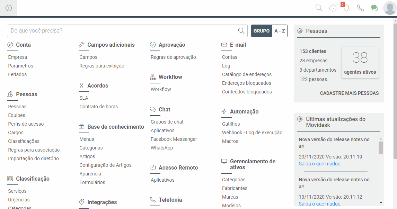This screenshot has width=397, height=209.
Task: Click the Workflow hierarchy icon
Action: (x=153, y=77)
